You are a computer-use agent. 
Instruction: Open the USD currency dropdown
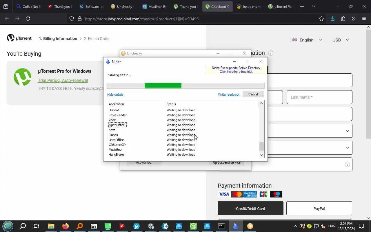tap(341, 40)
